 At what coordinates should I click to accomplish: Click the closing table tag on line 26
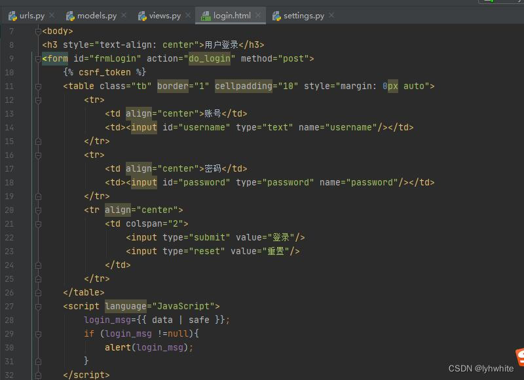click(x=84, y=293)
